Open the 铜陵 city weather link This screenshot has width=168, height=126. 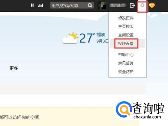tap(101, 35)
